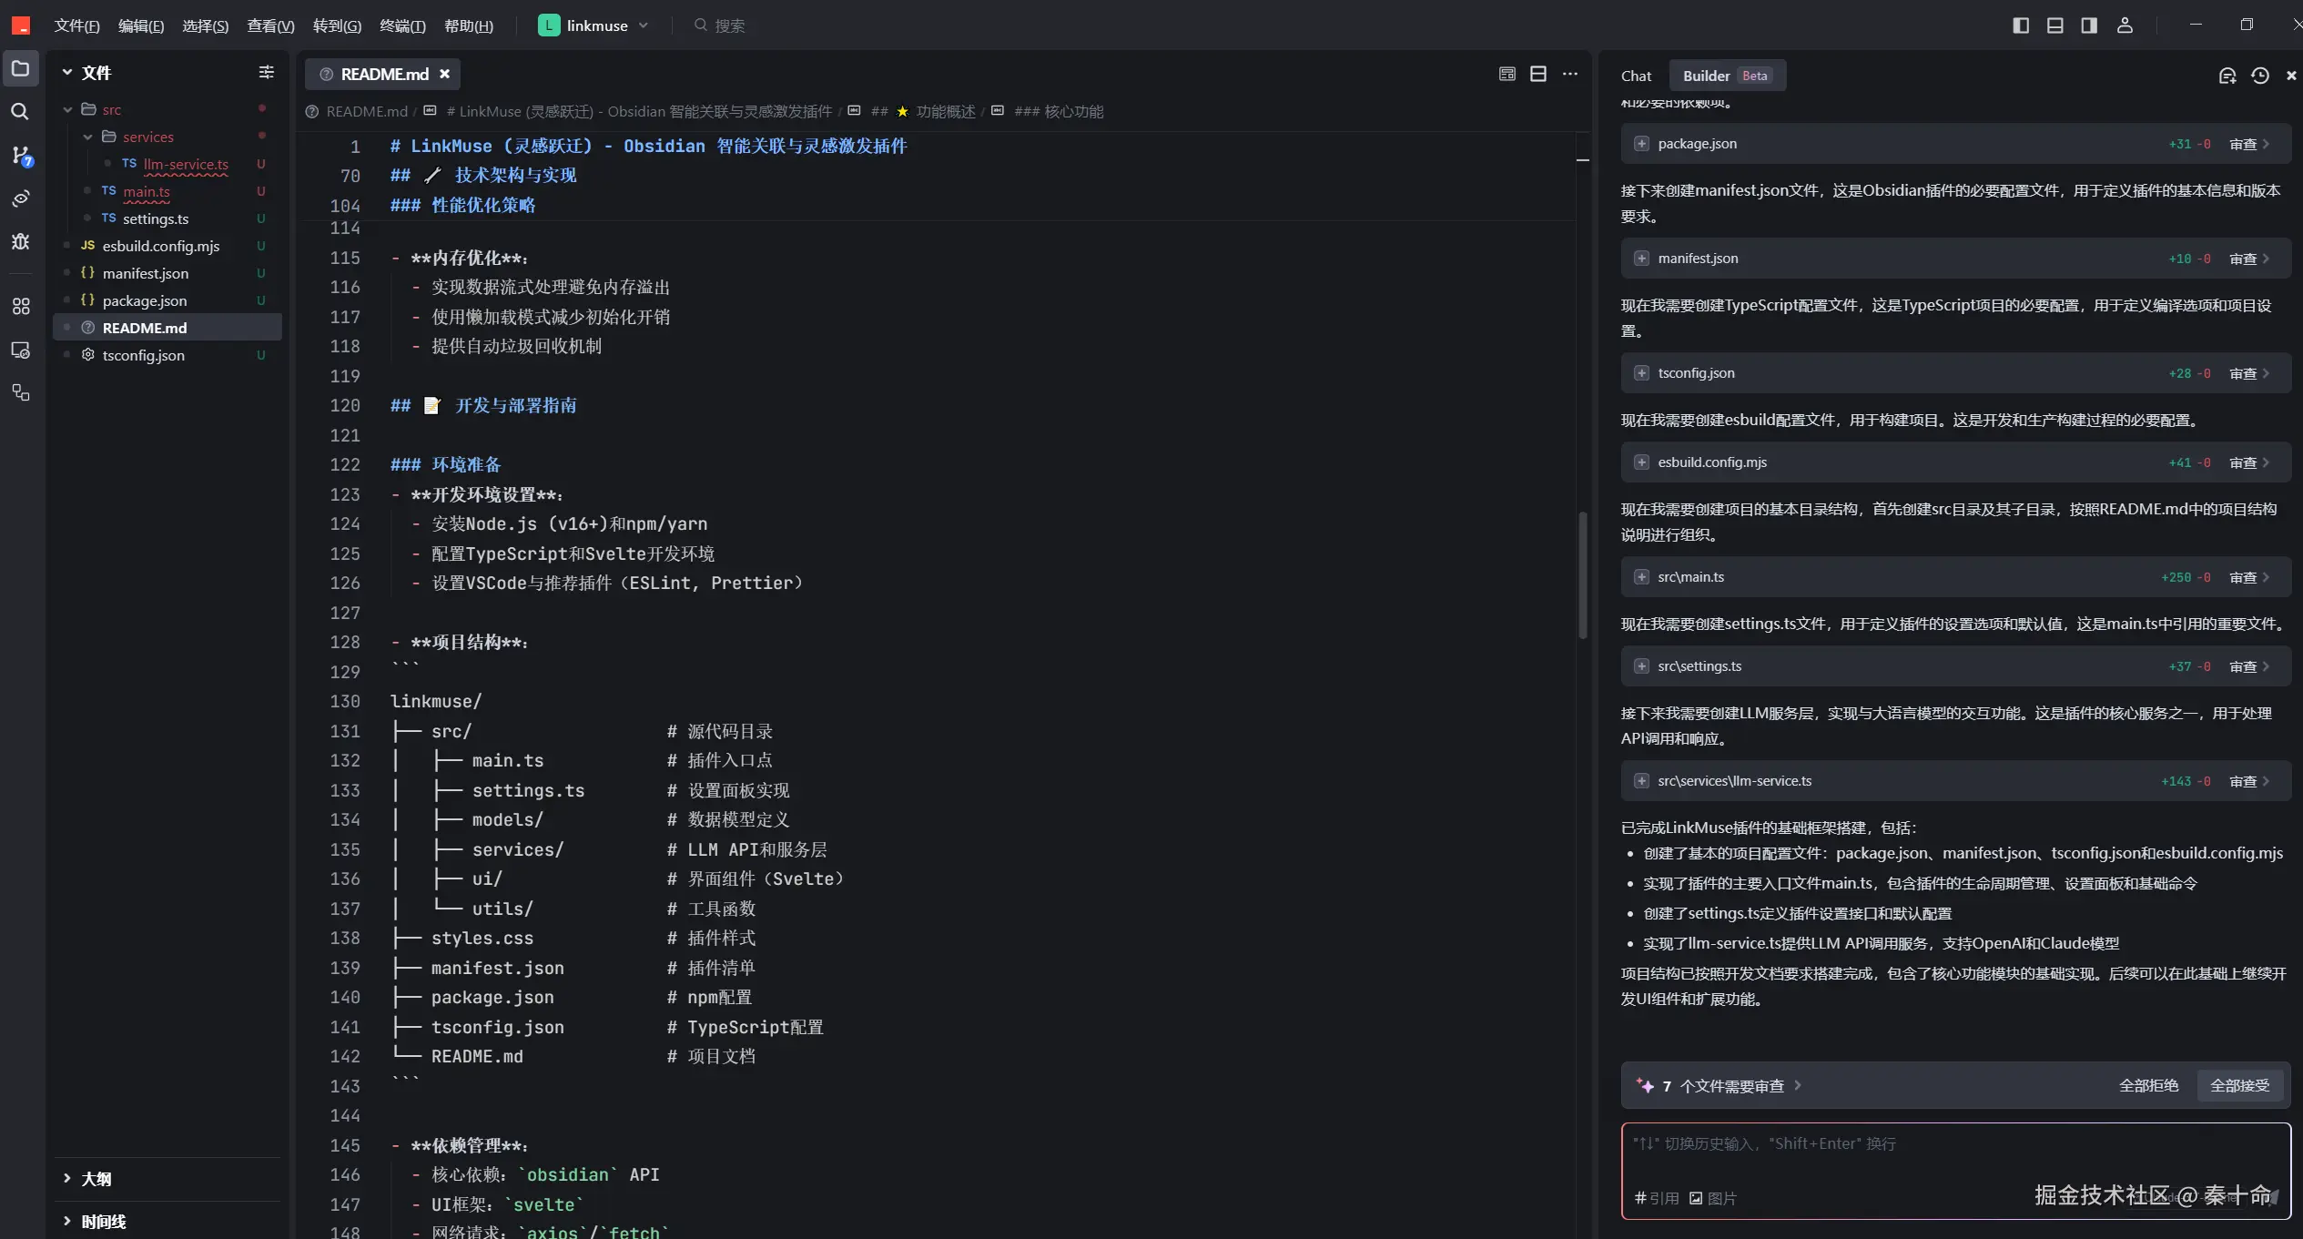This screenshot has width=2303, height=1239.
Task: Click the 全部拒绝 button
Action: (2148, 1085)
